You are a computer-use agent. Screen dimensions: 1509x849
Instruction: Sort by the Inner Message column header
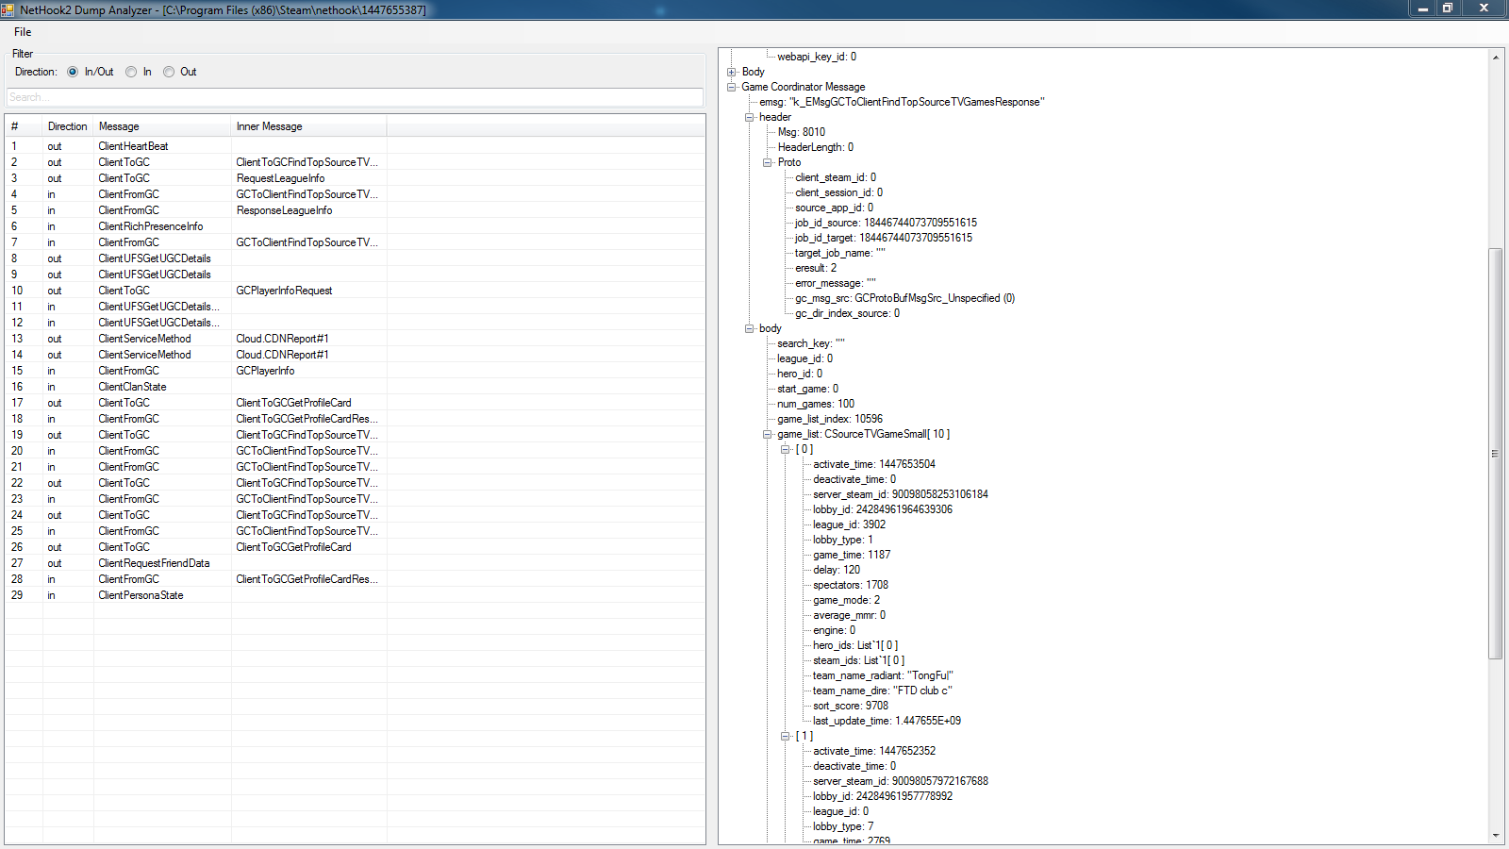308,126
